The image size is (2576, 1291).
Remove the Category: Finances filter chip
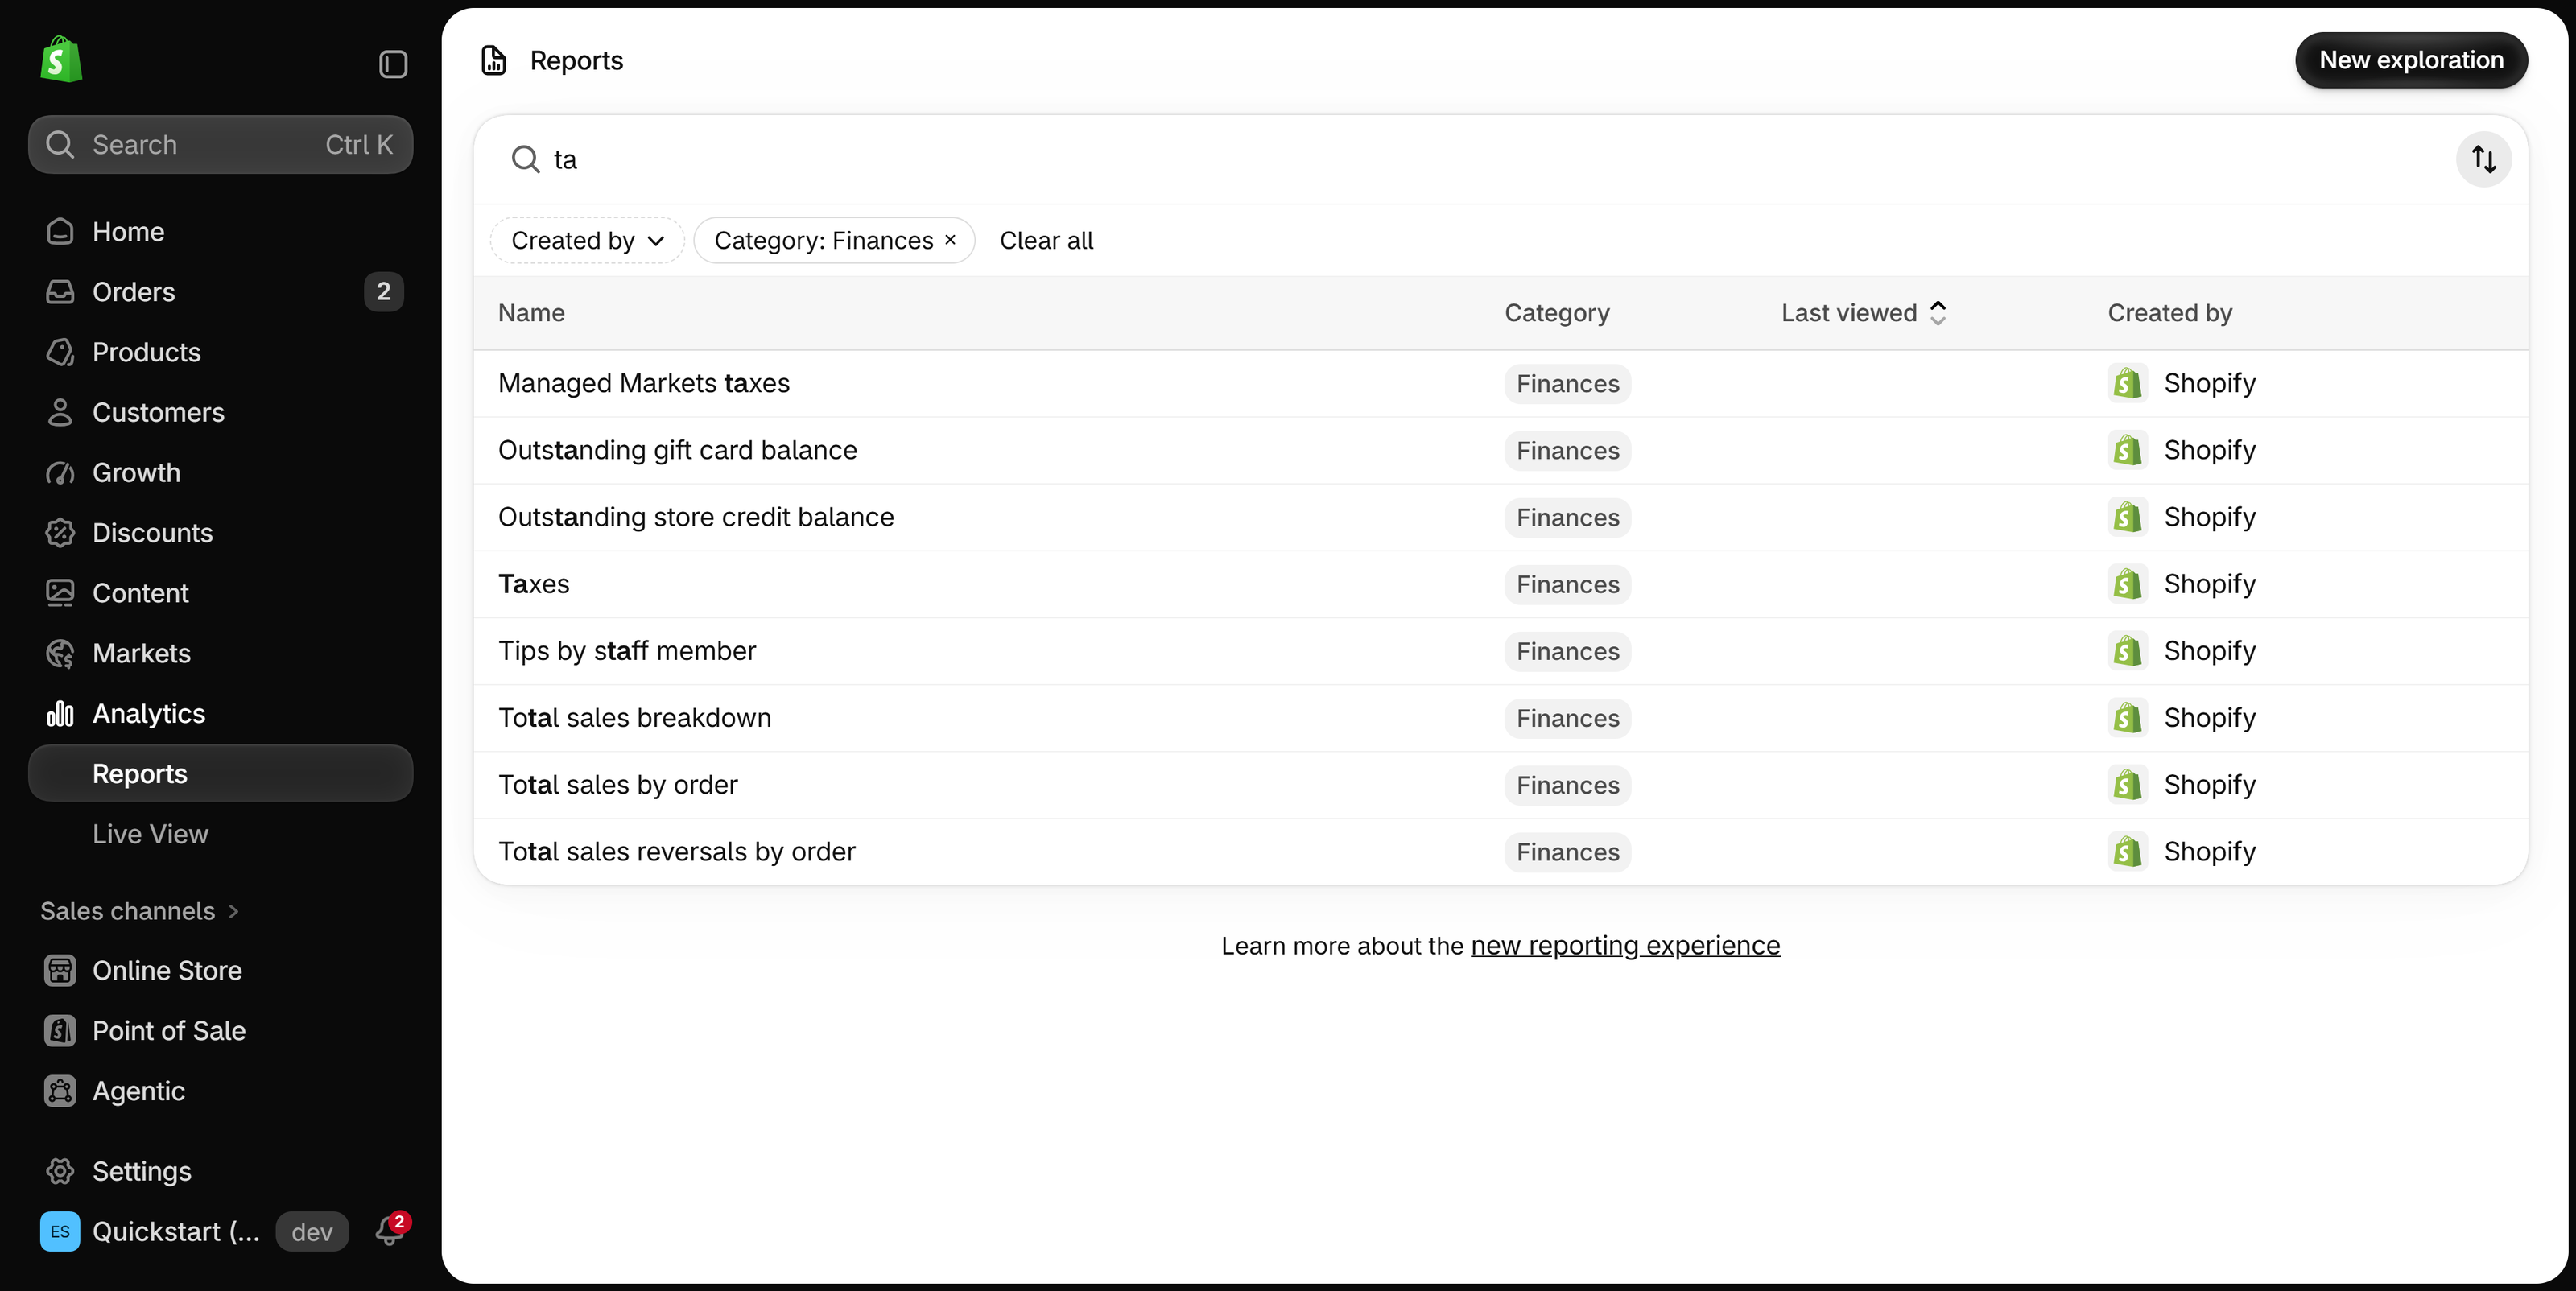point(950,240)
